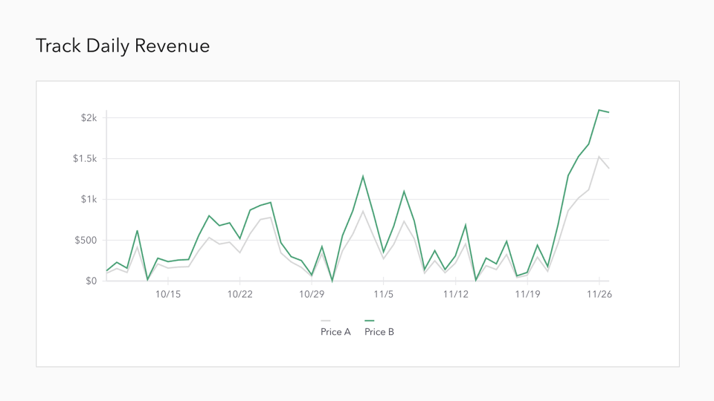The height and width of the screenshot is (401, 714).
Task: Select the 11/19 date on x-axis
Action: pos(527,295)
